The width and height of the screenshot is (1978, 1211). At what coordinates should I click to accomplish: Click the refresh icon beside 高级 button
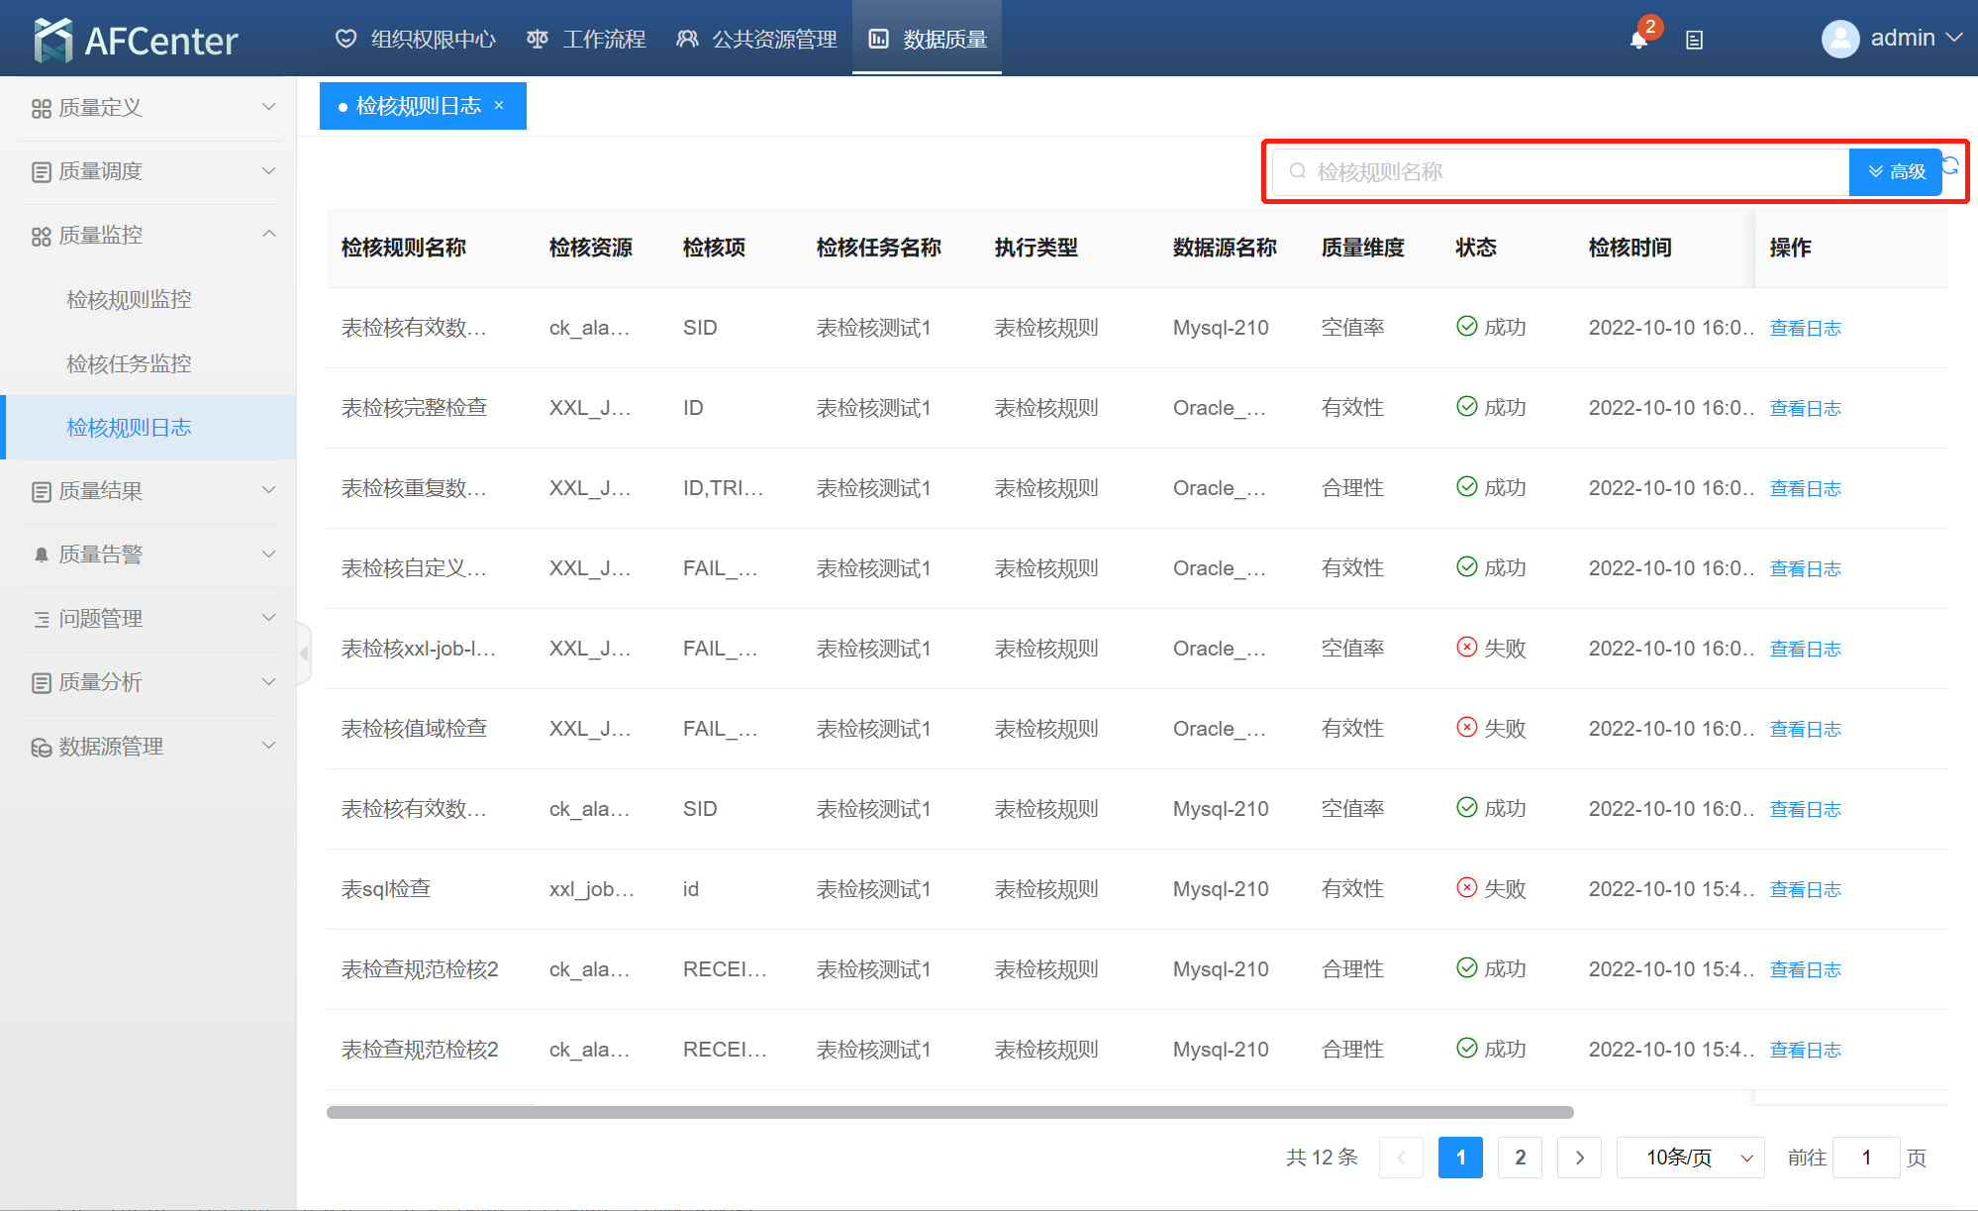(1951, 165)
